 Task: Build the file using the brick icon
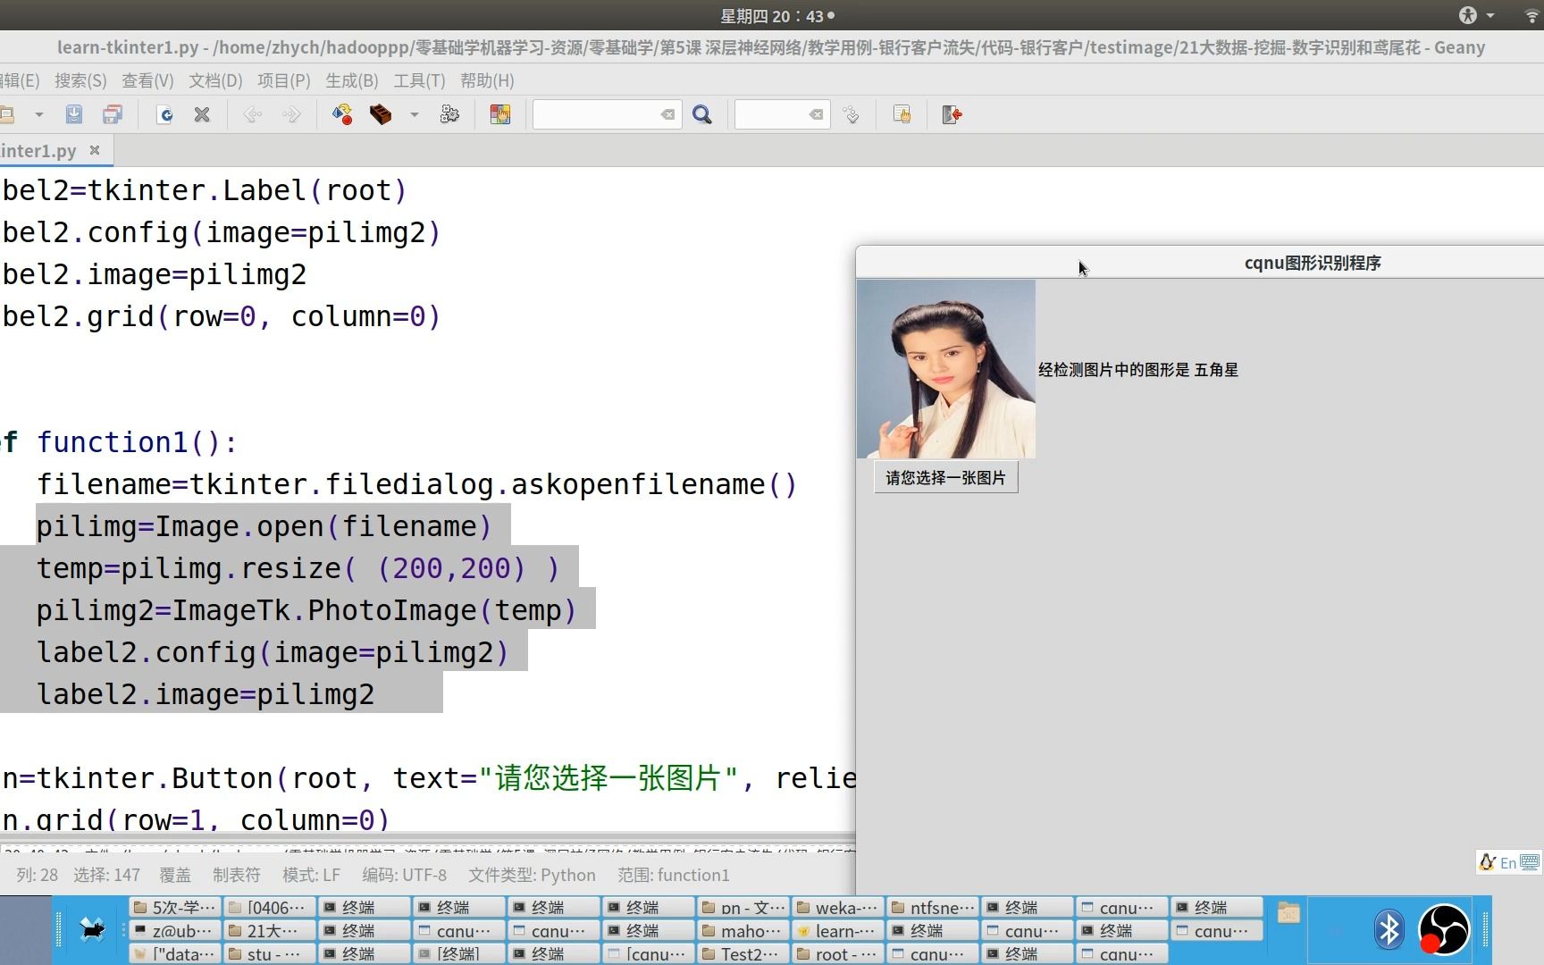coord(382,114)
